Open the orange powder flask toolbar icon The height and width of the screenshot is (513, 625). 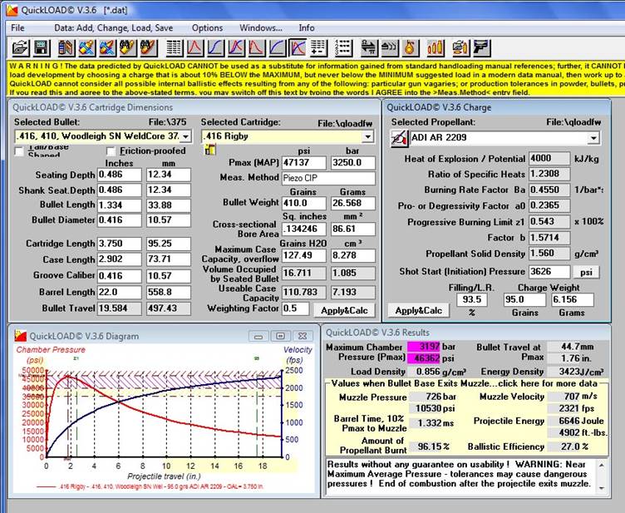tap(411, 48)
